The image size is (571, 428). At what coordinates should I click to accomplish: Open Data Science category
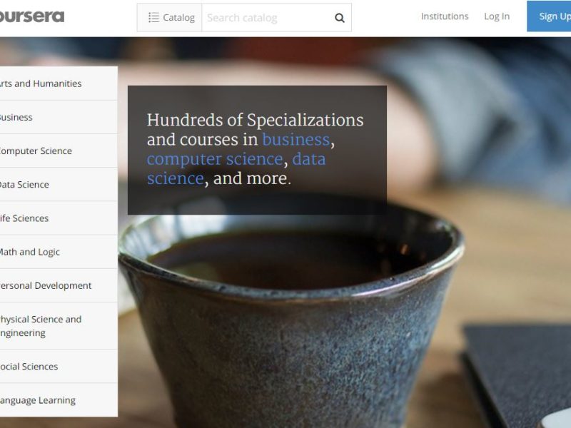59,185
